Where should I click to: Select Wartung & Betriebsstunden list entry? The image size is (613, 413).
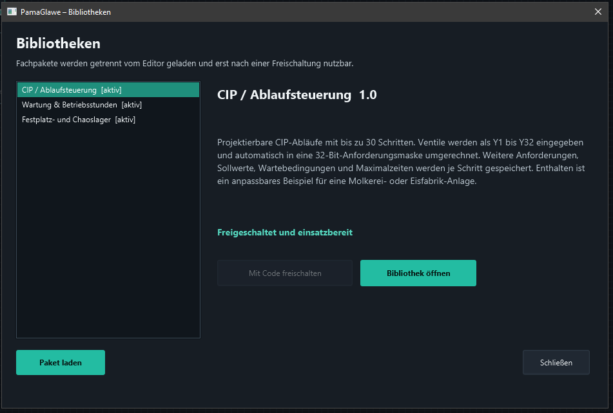108,105
